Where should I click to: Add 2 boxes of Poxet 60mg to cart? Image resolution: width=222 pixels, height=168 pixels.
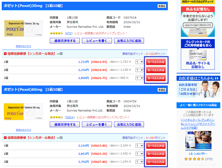coord(156,154)
